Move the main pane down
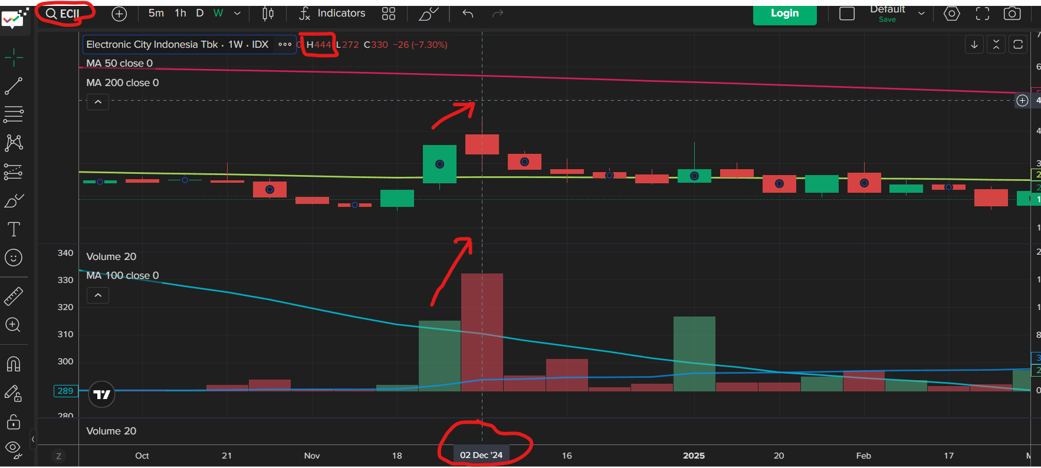Viewport: 1041px width, 468px height. pyautogui.click(x=974, y=44)
